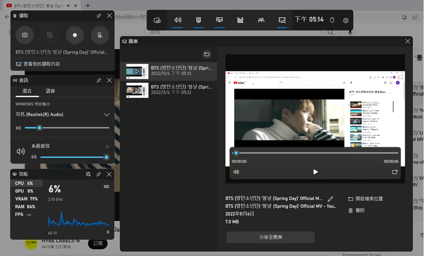Toggle the Performance widget in Game Bar
The height and width of the screenshot is (256, 424).
tap(219, 20)
